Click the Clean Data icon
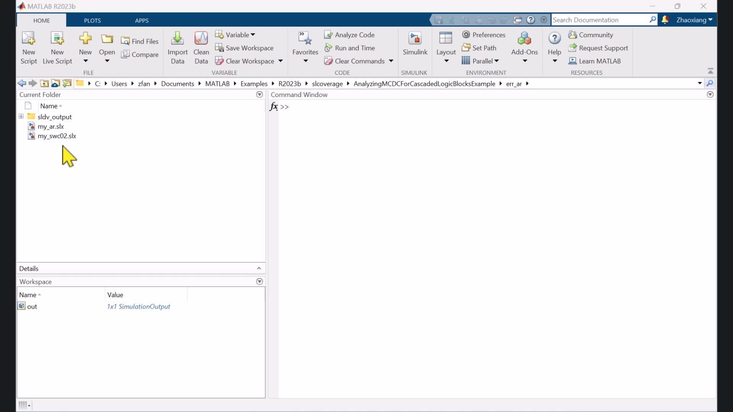 coord(201,39)
